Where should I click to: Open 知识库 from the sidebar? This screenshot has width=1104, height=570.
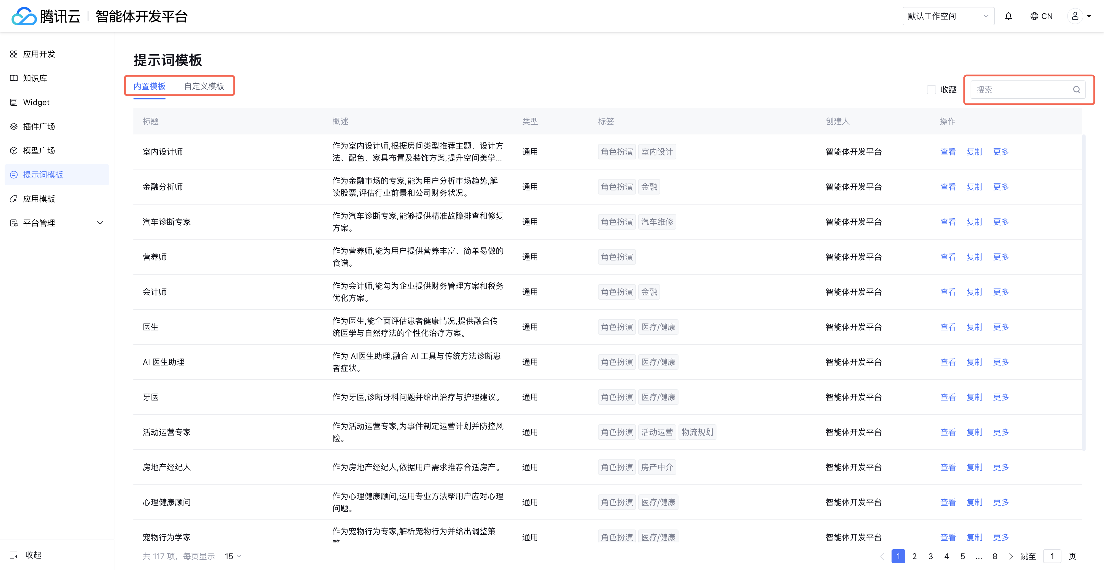(35, 78)
